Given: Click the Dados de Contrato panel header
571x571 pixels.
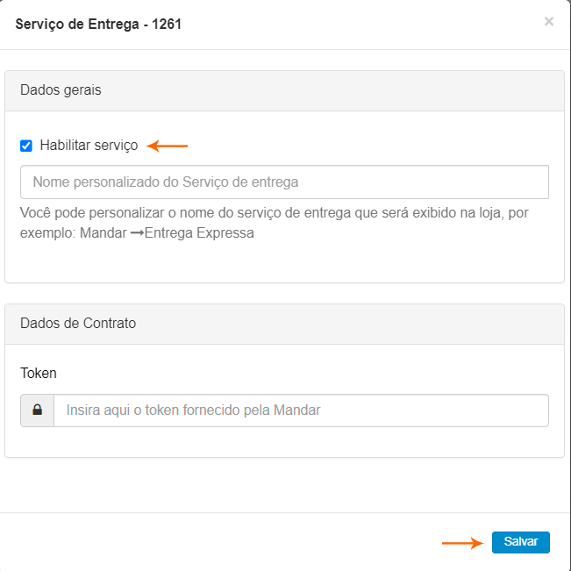Looking at the screenshot, I should coord(284,323).
